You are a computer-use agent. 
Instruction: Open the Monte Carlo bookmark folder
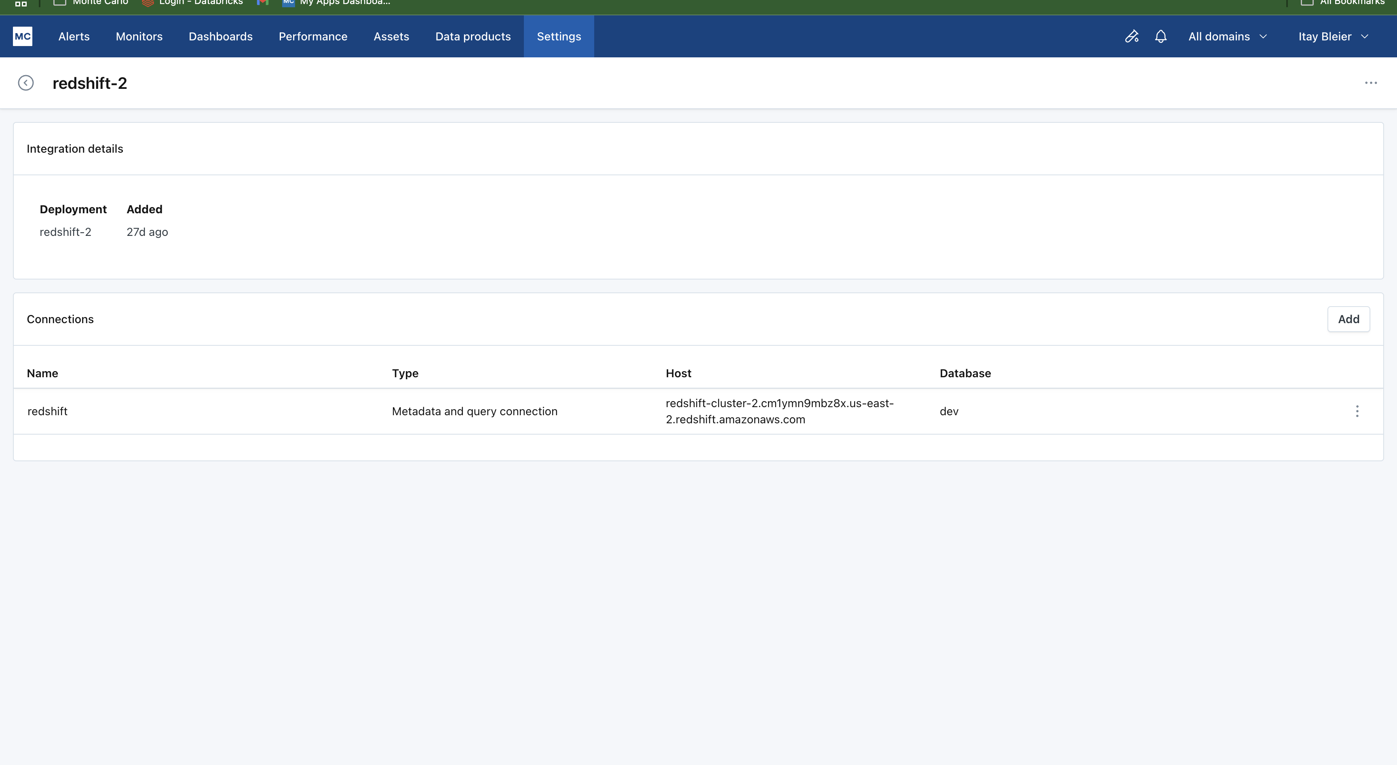pos(91,3)
